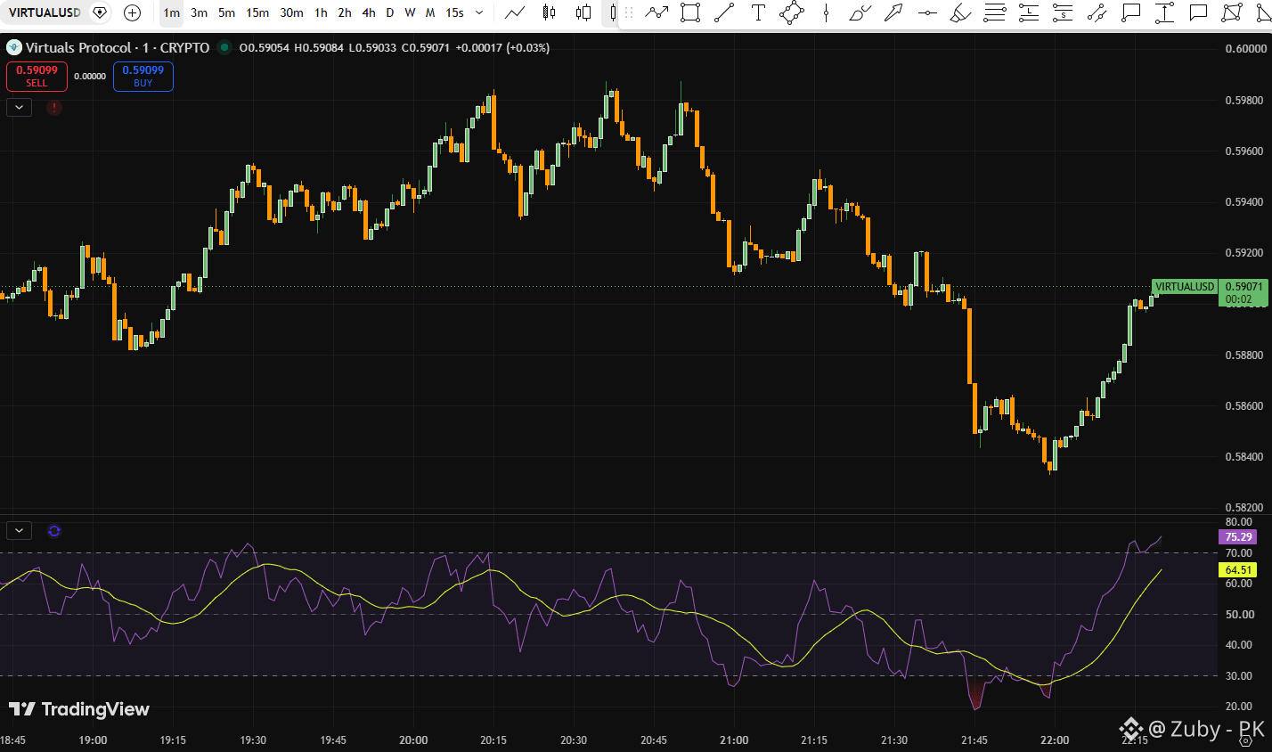Viewport: 1272px width, 752px height.
Task: Click the O0.59054 open value
Action: click(x=265, y=48)
